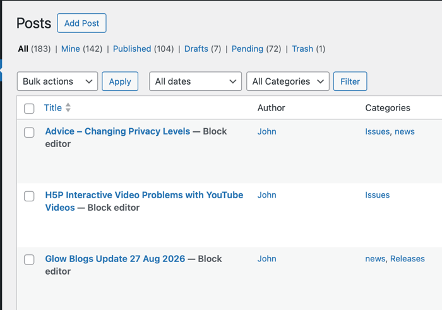Screen dimensions: 442x310
Task: Click the Add Post button
Action: coord(81,23)
